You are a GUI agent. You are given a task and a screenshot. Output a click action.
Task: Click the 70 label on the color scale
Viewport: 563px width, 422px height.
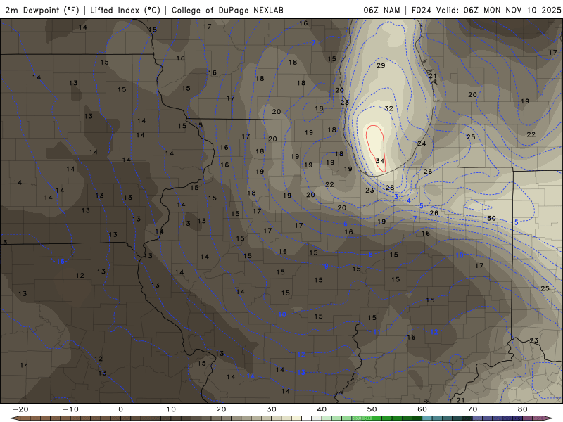[x=472, y=409]
